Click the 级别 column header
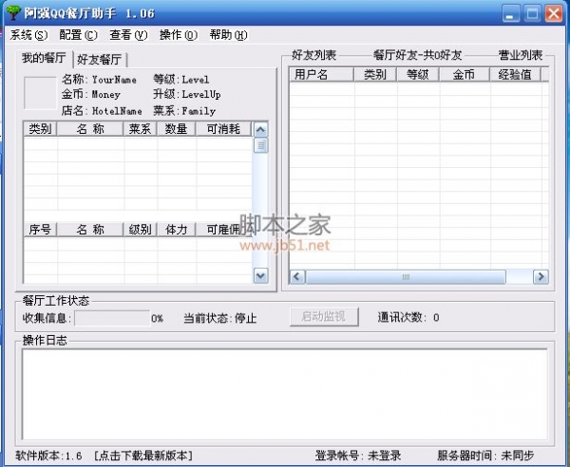570x467 pixels. pos(140,229)
